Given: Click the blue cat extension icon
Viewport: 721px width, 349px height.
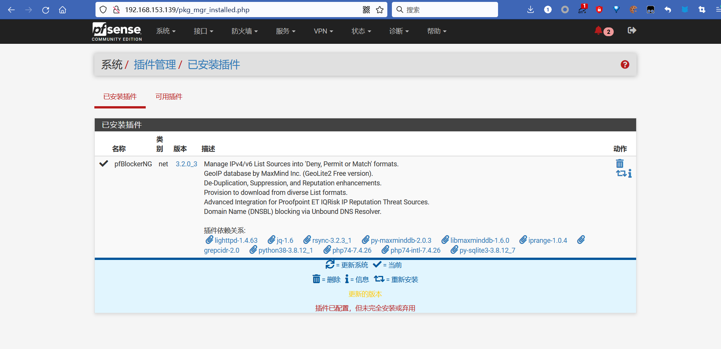Looking at the screenshot, I should coord(685,10).
